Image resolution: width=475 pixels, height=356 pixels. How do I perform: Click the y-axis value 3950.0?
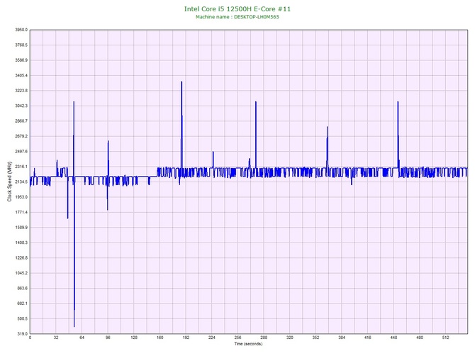click(x=21, y=30)
